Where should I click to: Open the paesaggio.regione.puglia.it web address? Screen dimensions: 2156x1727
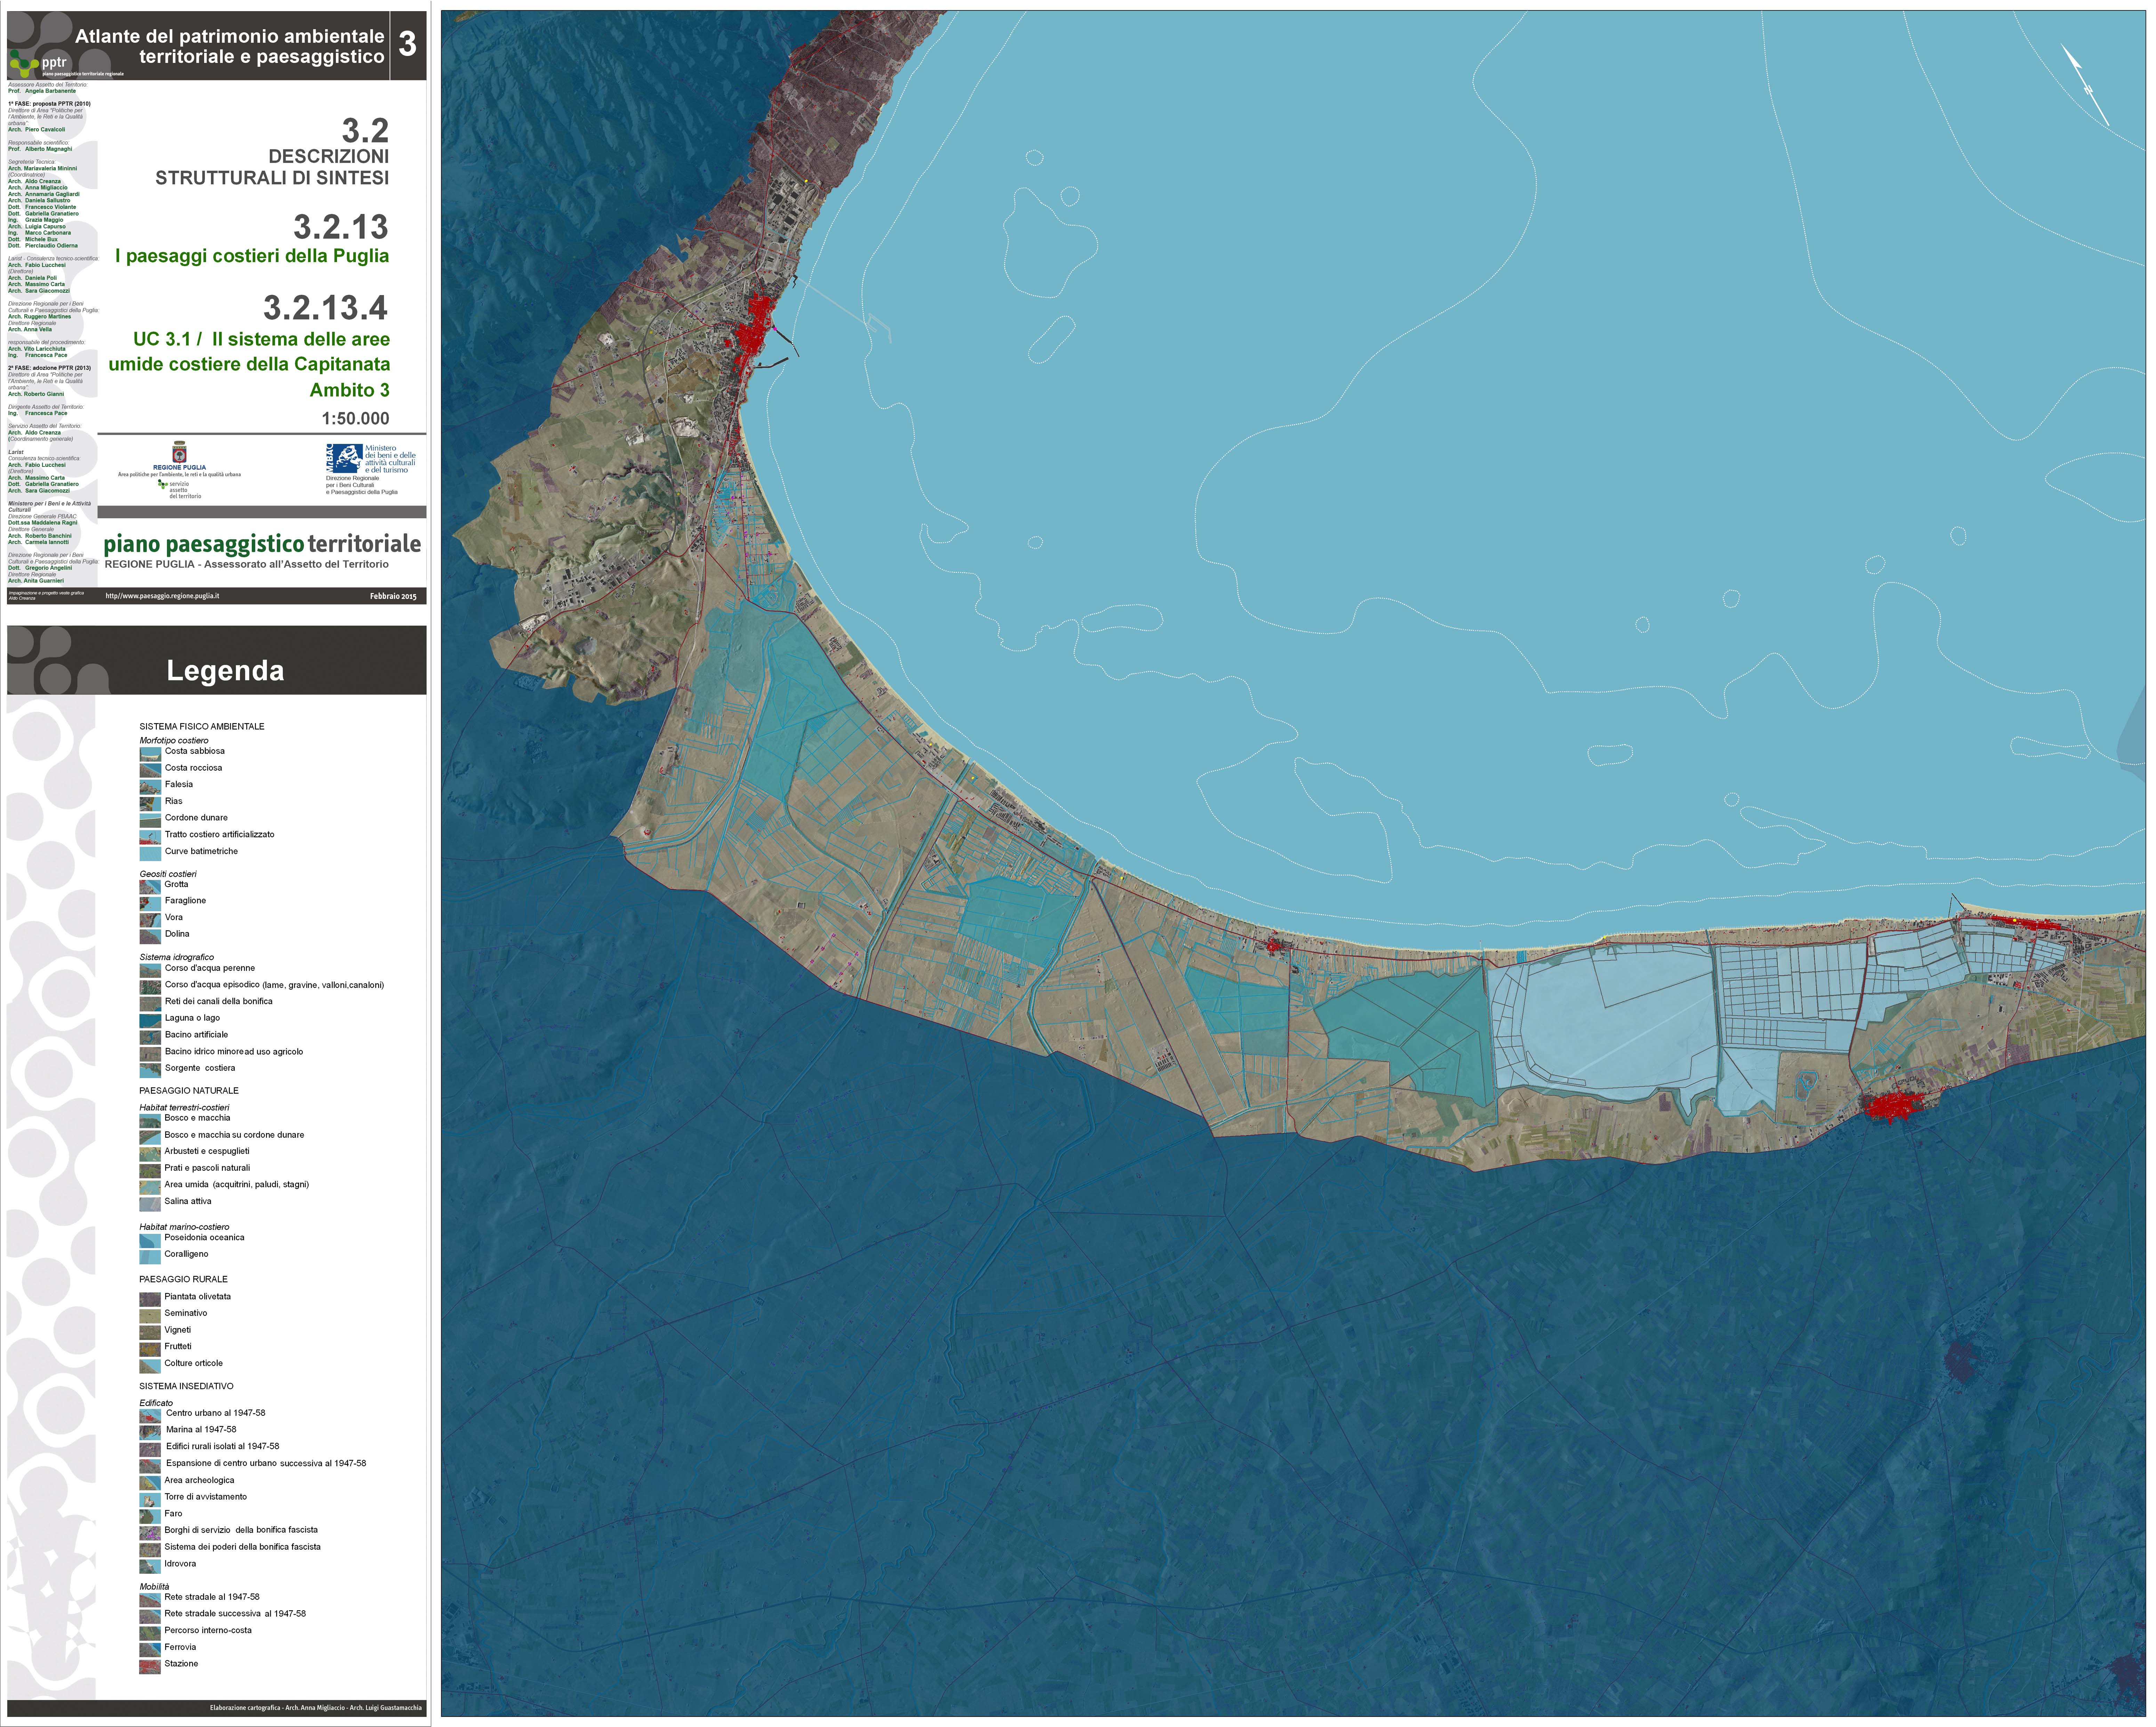(162, 596)
